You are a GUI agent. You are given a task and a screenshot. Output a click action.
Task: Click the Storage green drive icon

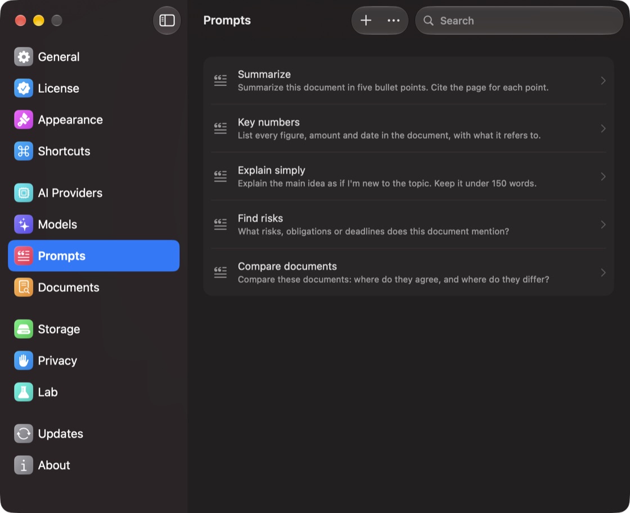tap(23, 329)
